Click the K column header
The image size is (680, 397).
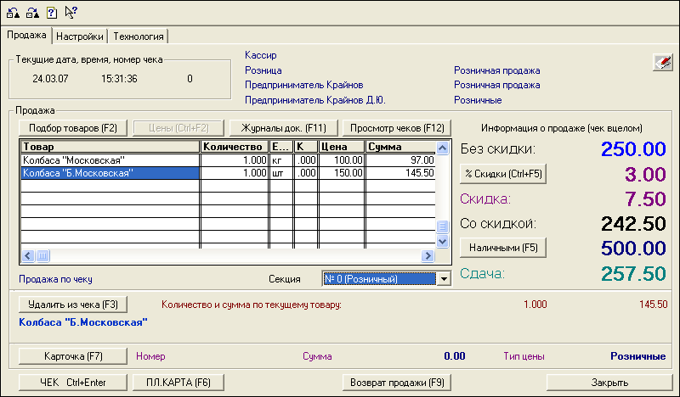pos(306,147)
